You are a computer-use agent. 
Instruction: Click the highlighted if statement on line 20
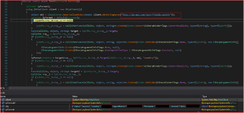tap(52, 21)
